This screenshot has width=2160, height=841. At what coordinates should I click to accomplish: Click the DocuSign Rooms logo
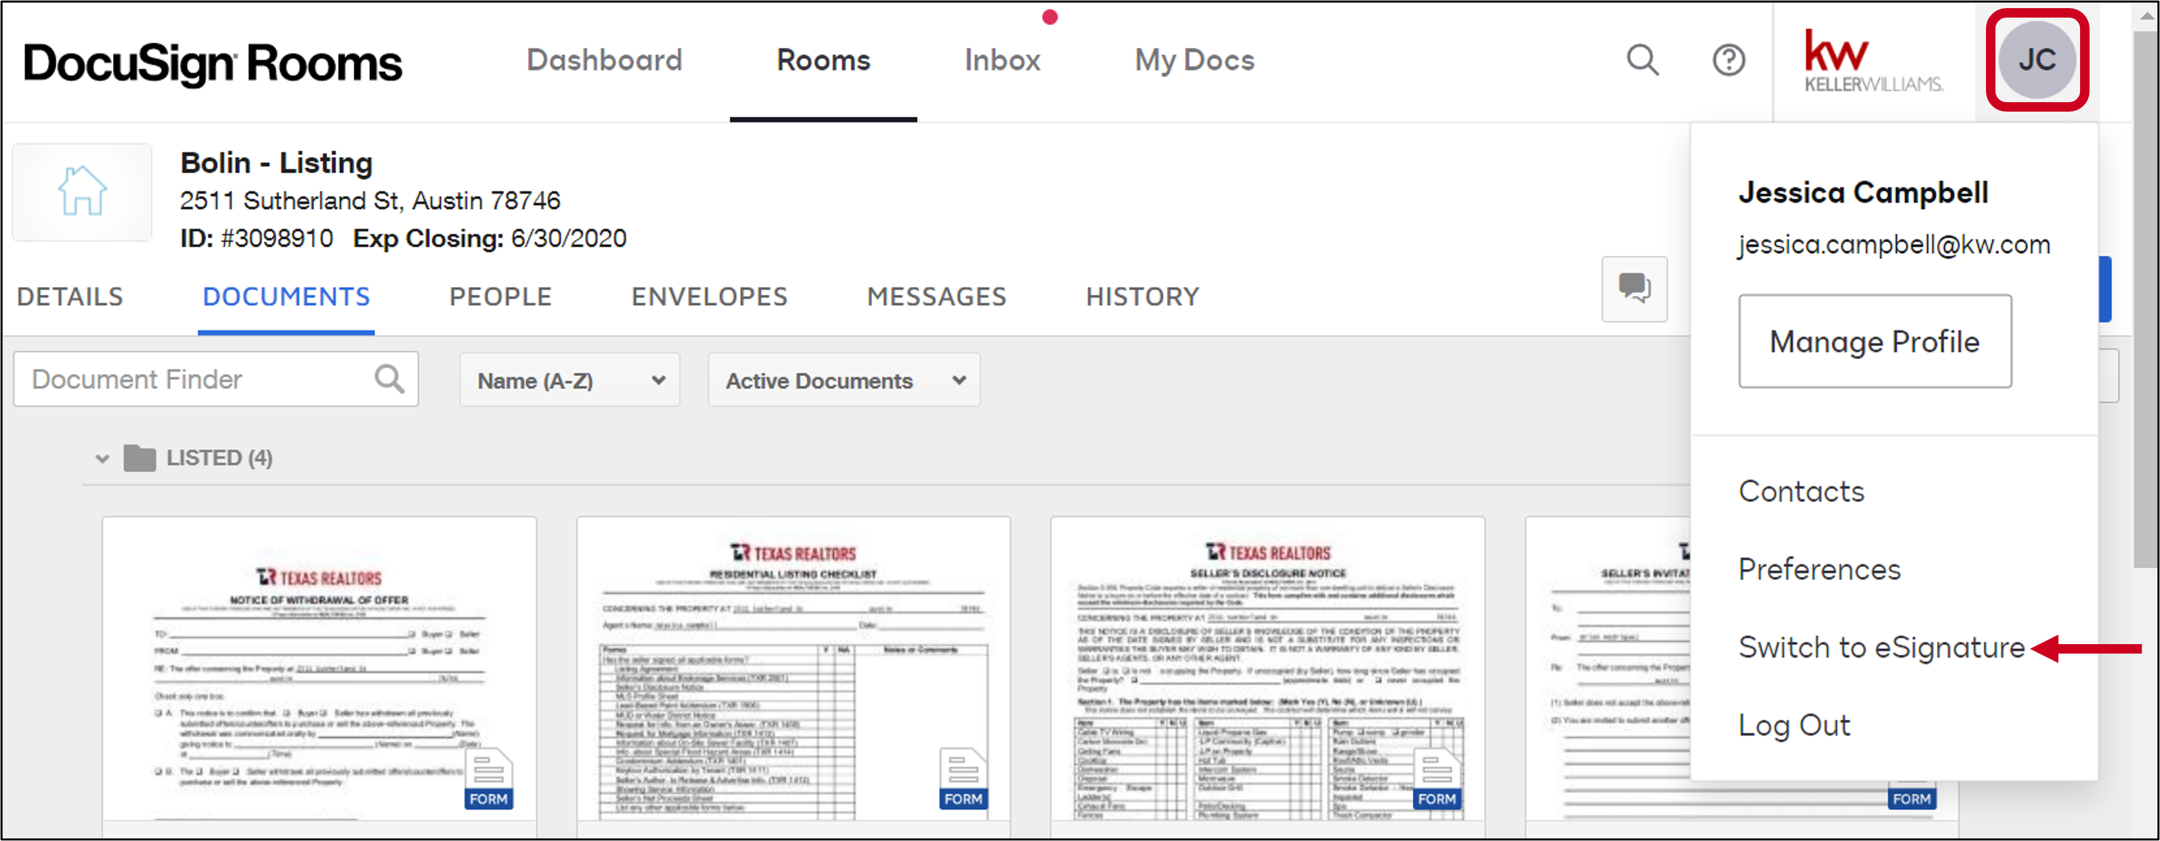(x=213, y=64)
